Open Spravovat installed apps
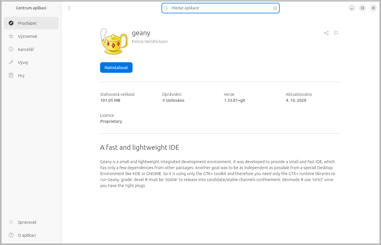The width and height of the screenshot is (381, 245). [31, 222]
